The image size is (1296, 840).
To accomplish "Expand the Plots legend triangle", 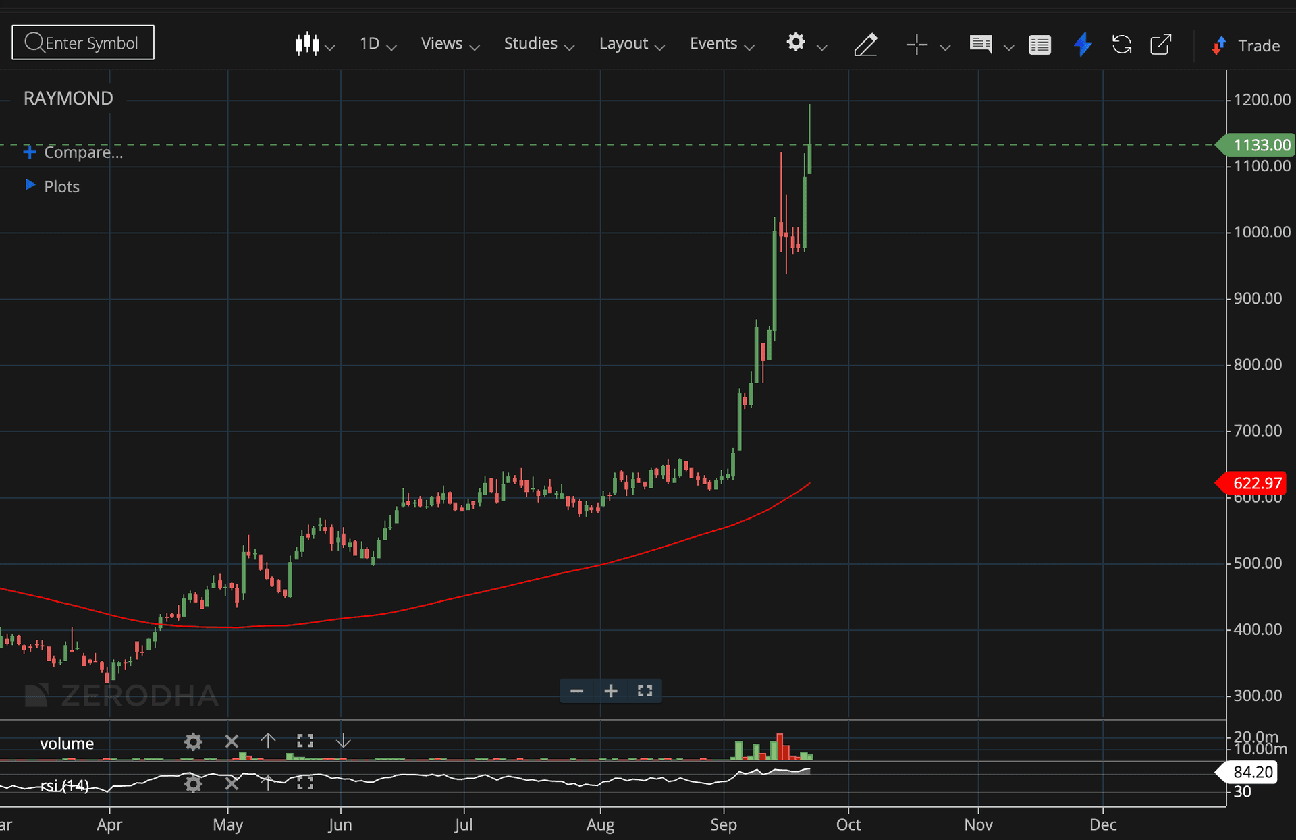I will 30,185.
